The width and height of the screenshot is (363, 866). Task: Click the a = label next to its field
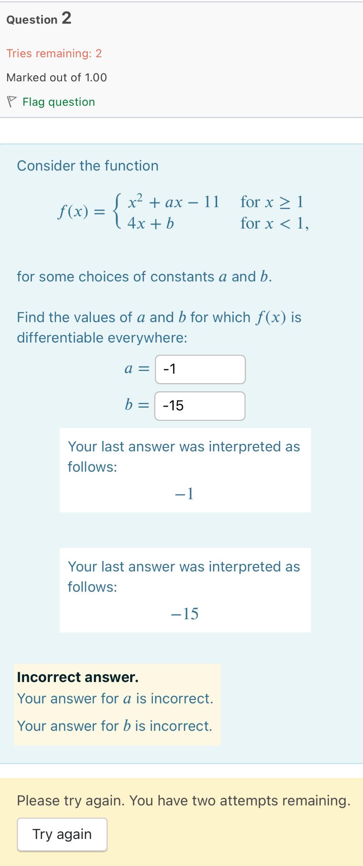tap(136, 369)
